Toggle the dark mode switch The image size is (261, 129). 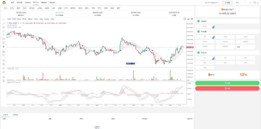(254, 3)
